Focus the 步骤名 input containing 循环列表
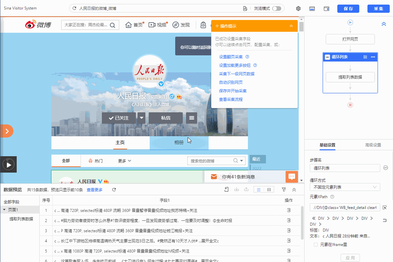393x262 pixels. click(x=345, y=168)
